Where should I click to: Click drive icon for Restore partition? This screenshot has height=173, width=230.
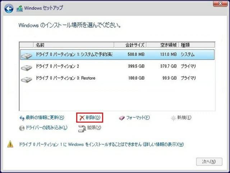pos(26,79)
